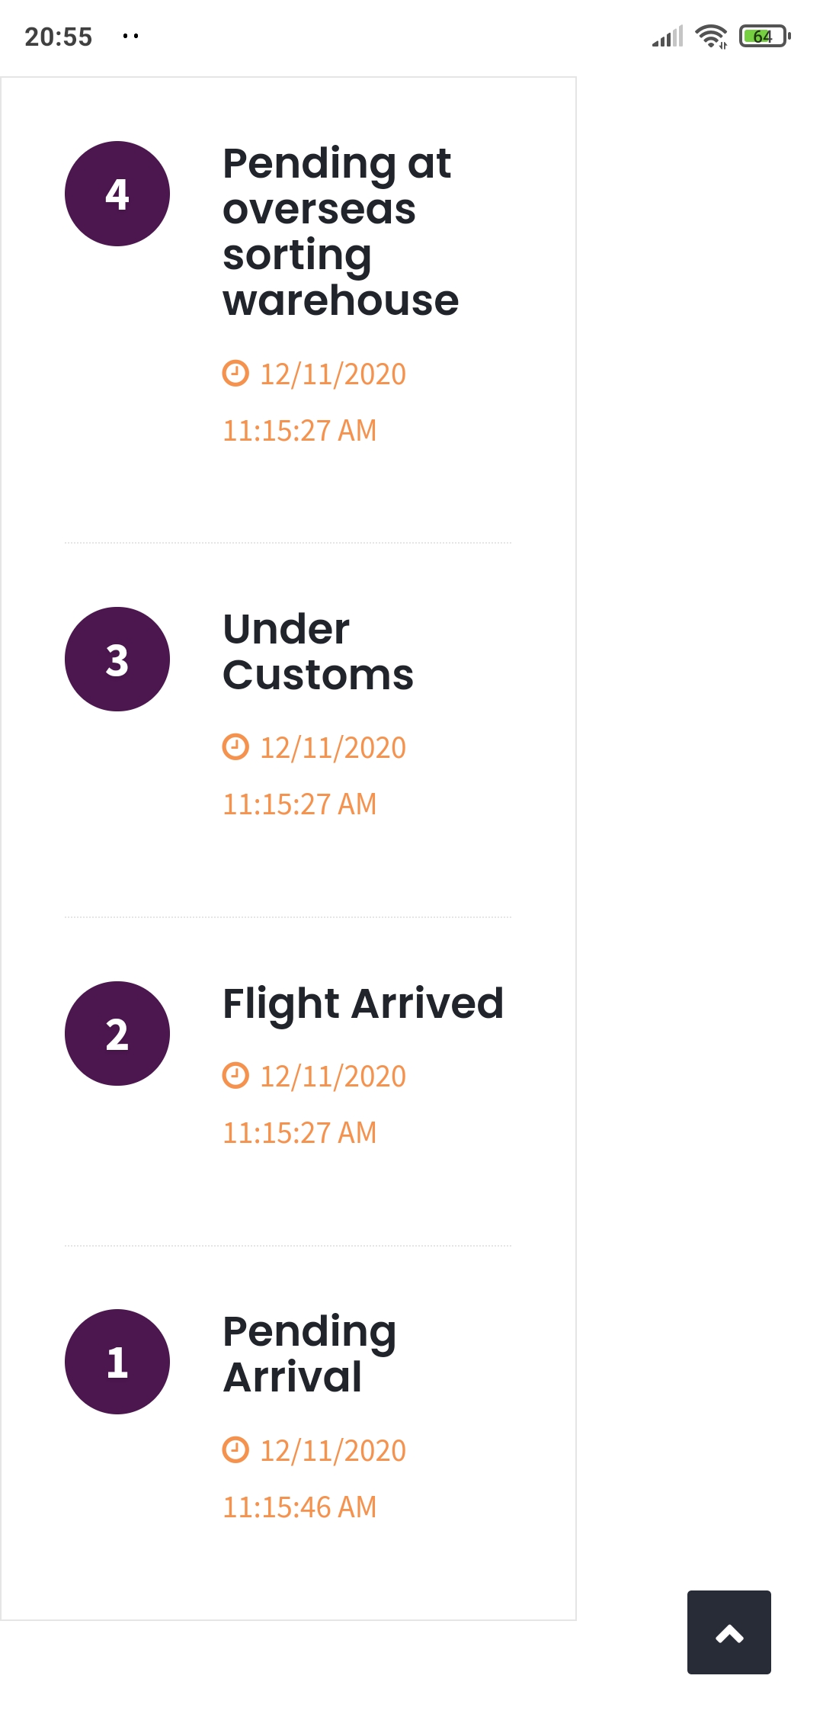Tap the Wi-Fi status icon
Screen dimensions: 823x1714
[712, 36]
